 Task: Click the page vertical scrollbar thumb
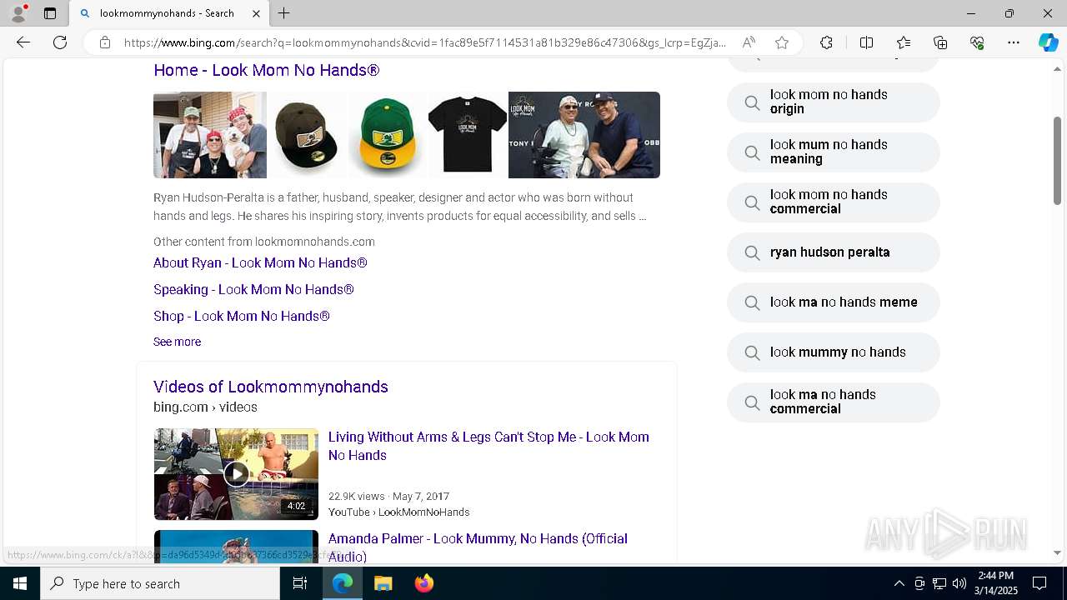(1057, 161)
